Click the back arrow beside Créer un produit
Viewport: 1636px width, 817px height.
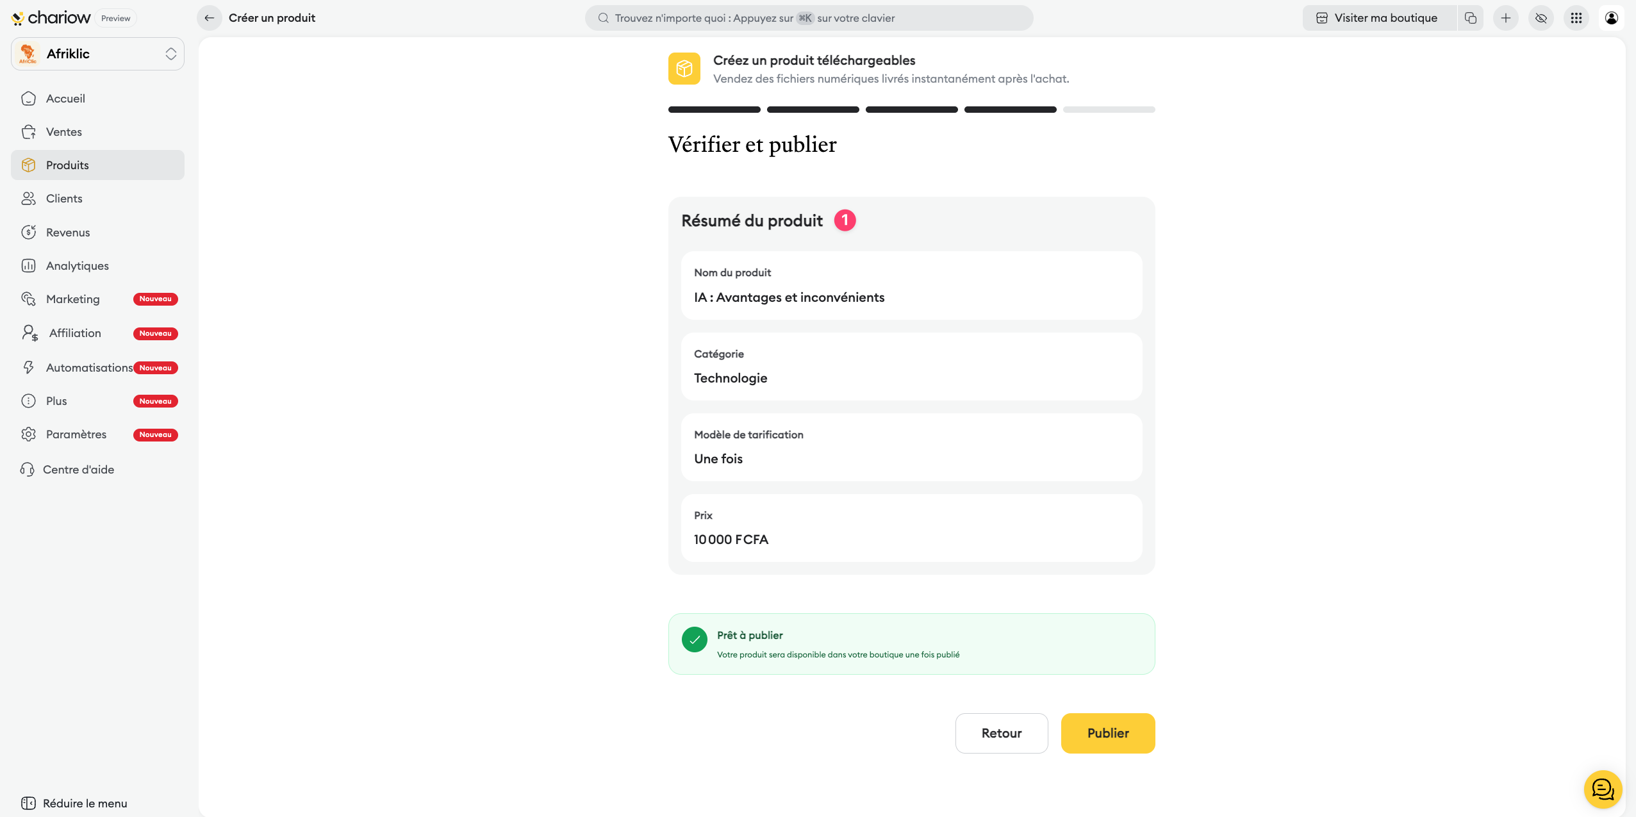pyautogui.click(x=209, y=18)
